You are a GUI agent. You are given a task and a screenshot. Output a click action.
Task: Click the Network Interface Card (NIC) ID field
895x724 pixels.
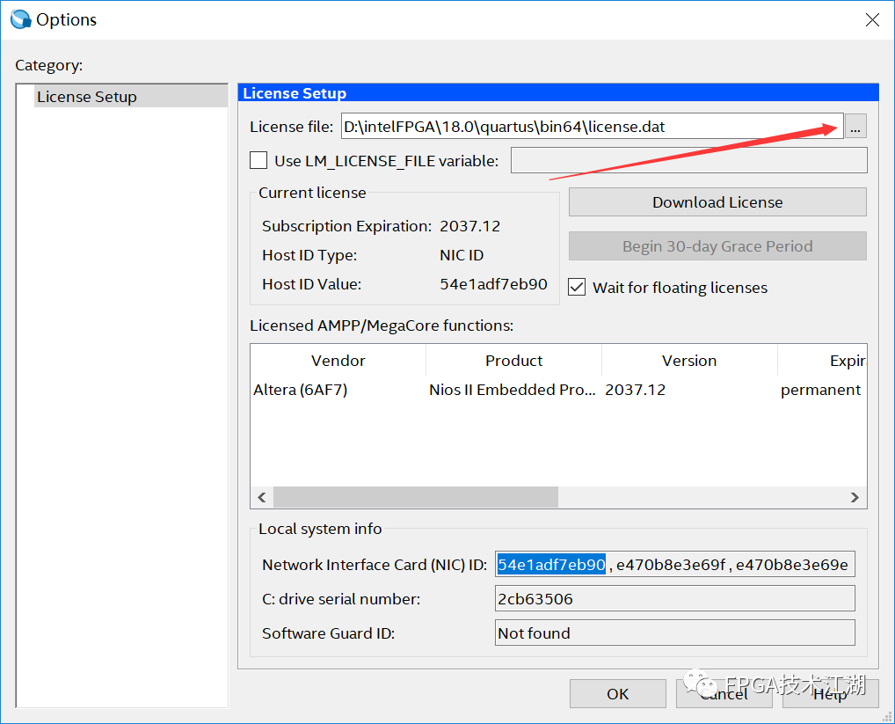tap(674, 565)
